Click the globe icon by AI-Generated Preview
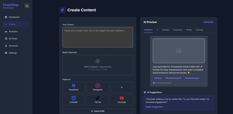 [154, 83]
